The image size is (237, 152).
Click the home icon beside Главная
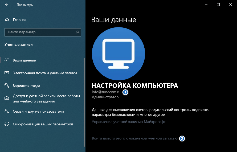[7, 20]
